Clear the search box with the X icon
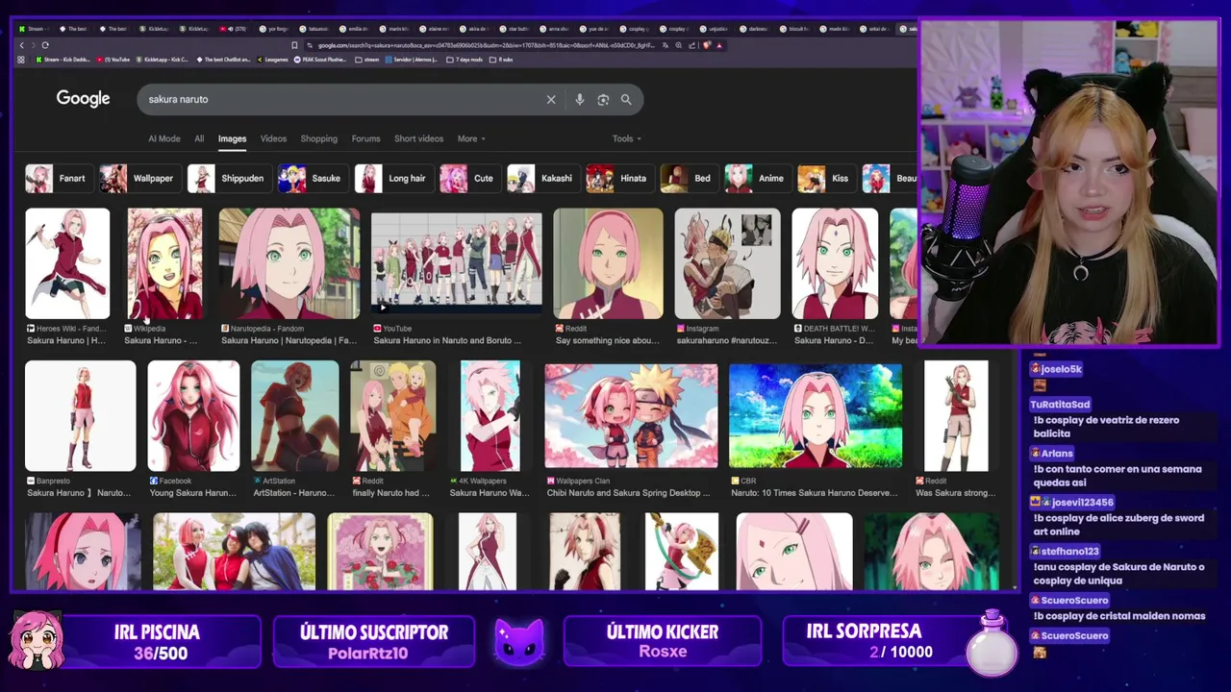The image size is (1231, 692). [x=551, y=99]
